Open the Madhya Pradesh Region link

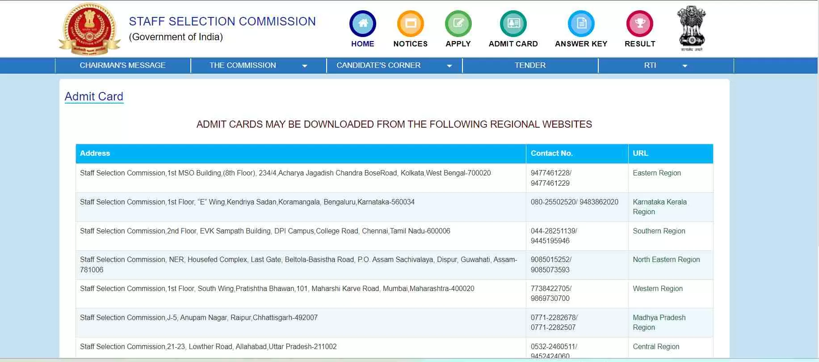click(659, 322)
